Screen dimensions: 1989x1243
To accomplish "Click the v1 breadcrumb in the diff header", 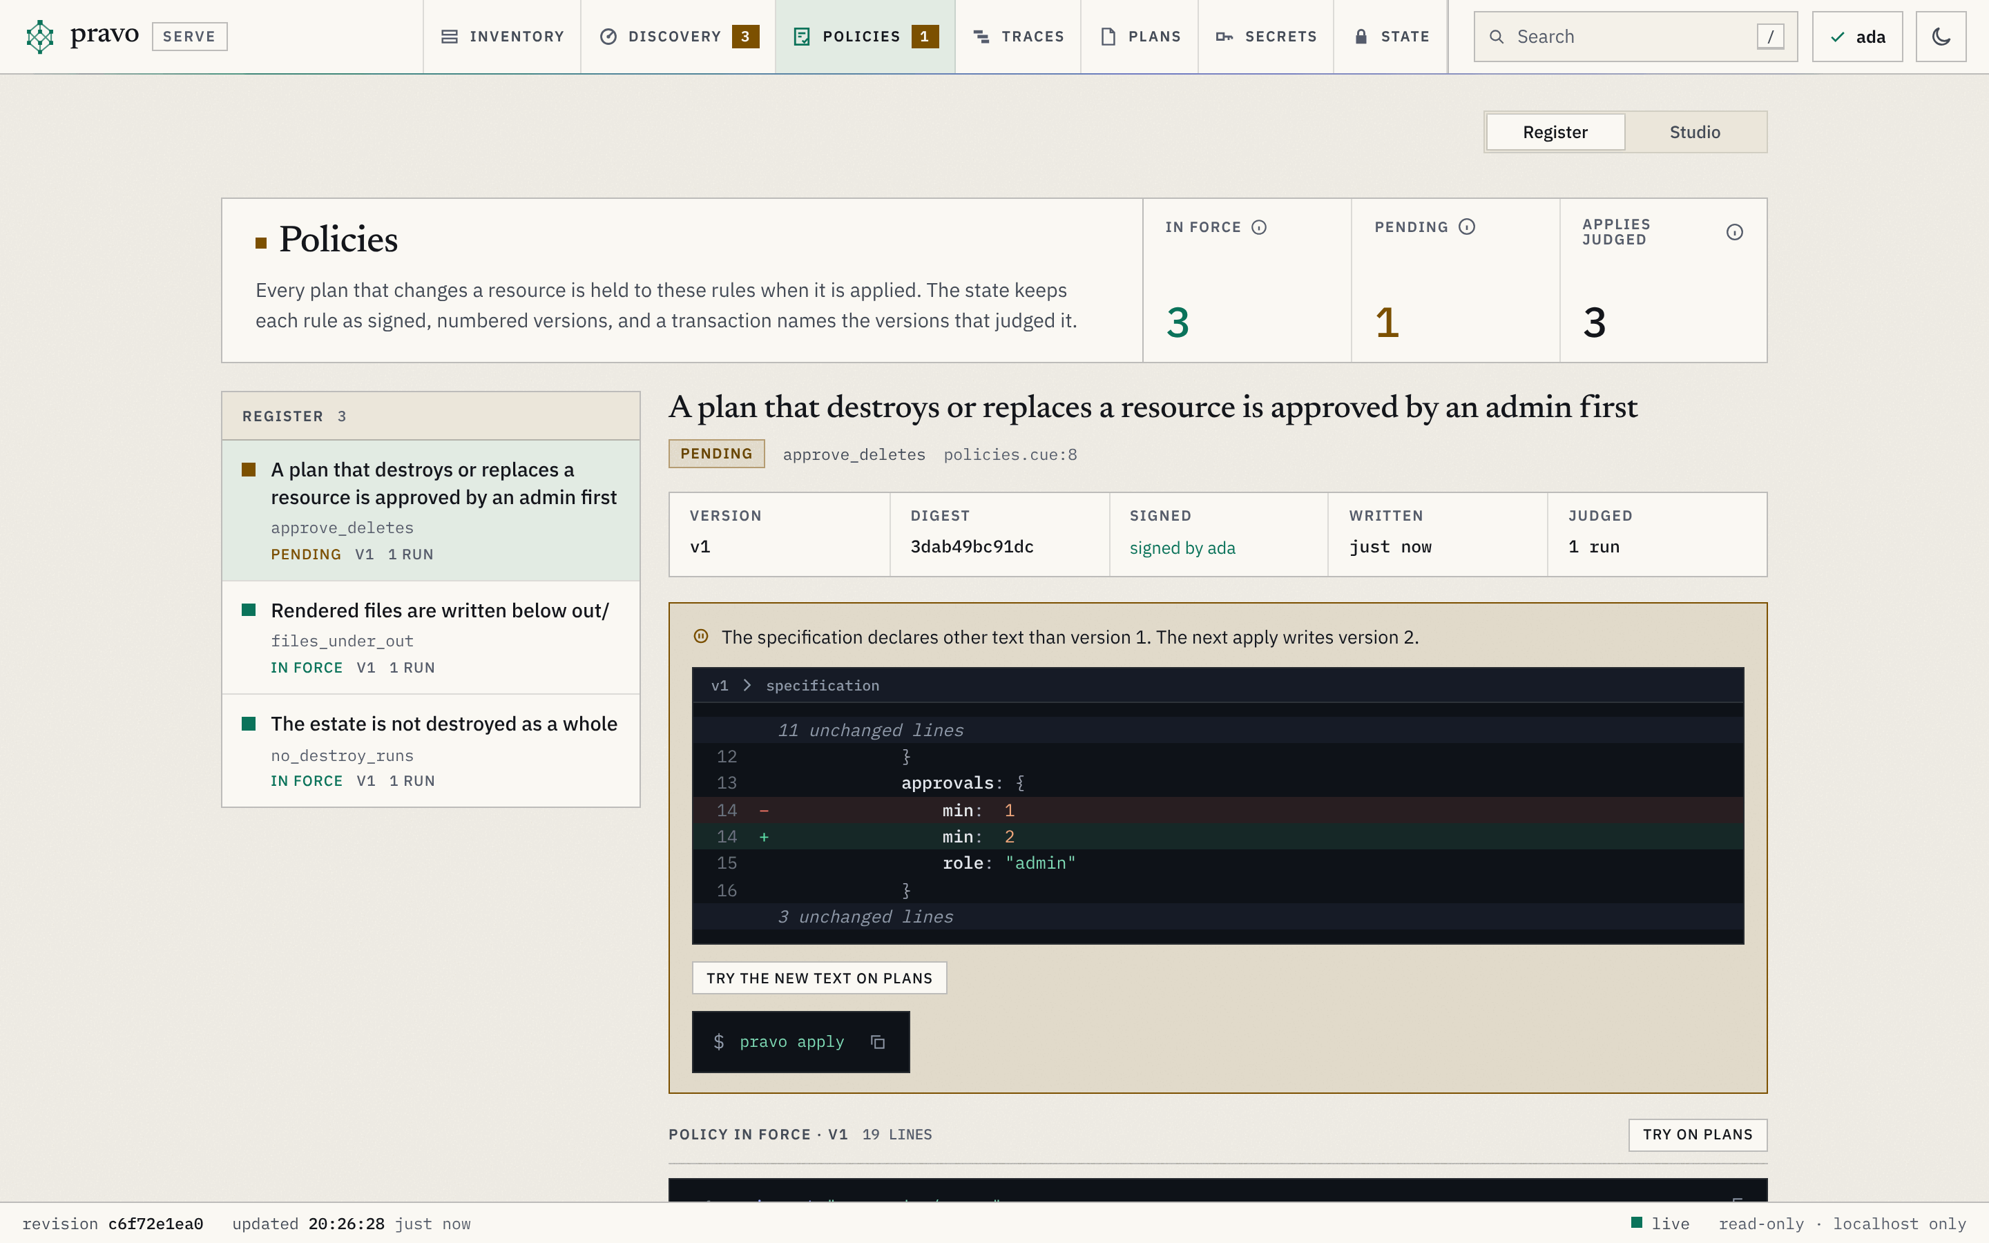I will tap(719, 686).
